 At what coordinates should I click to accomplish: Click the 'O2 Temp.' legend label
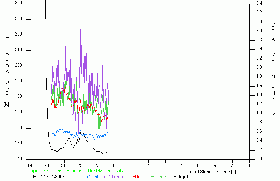click(x=114, y=177)
